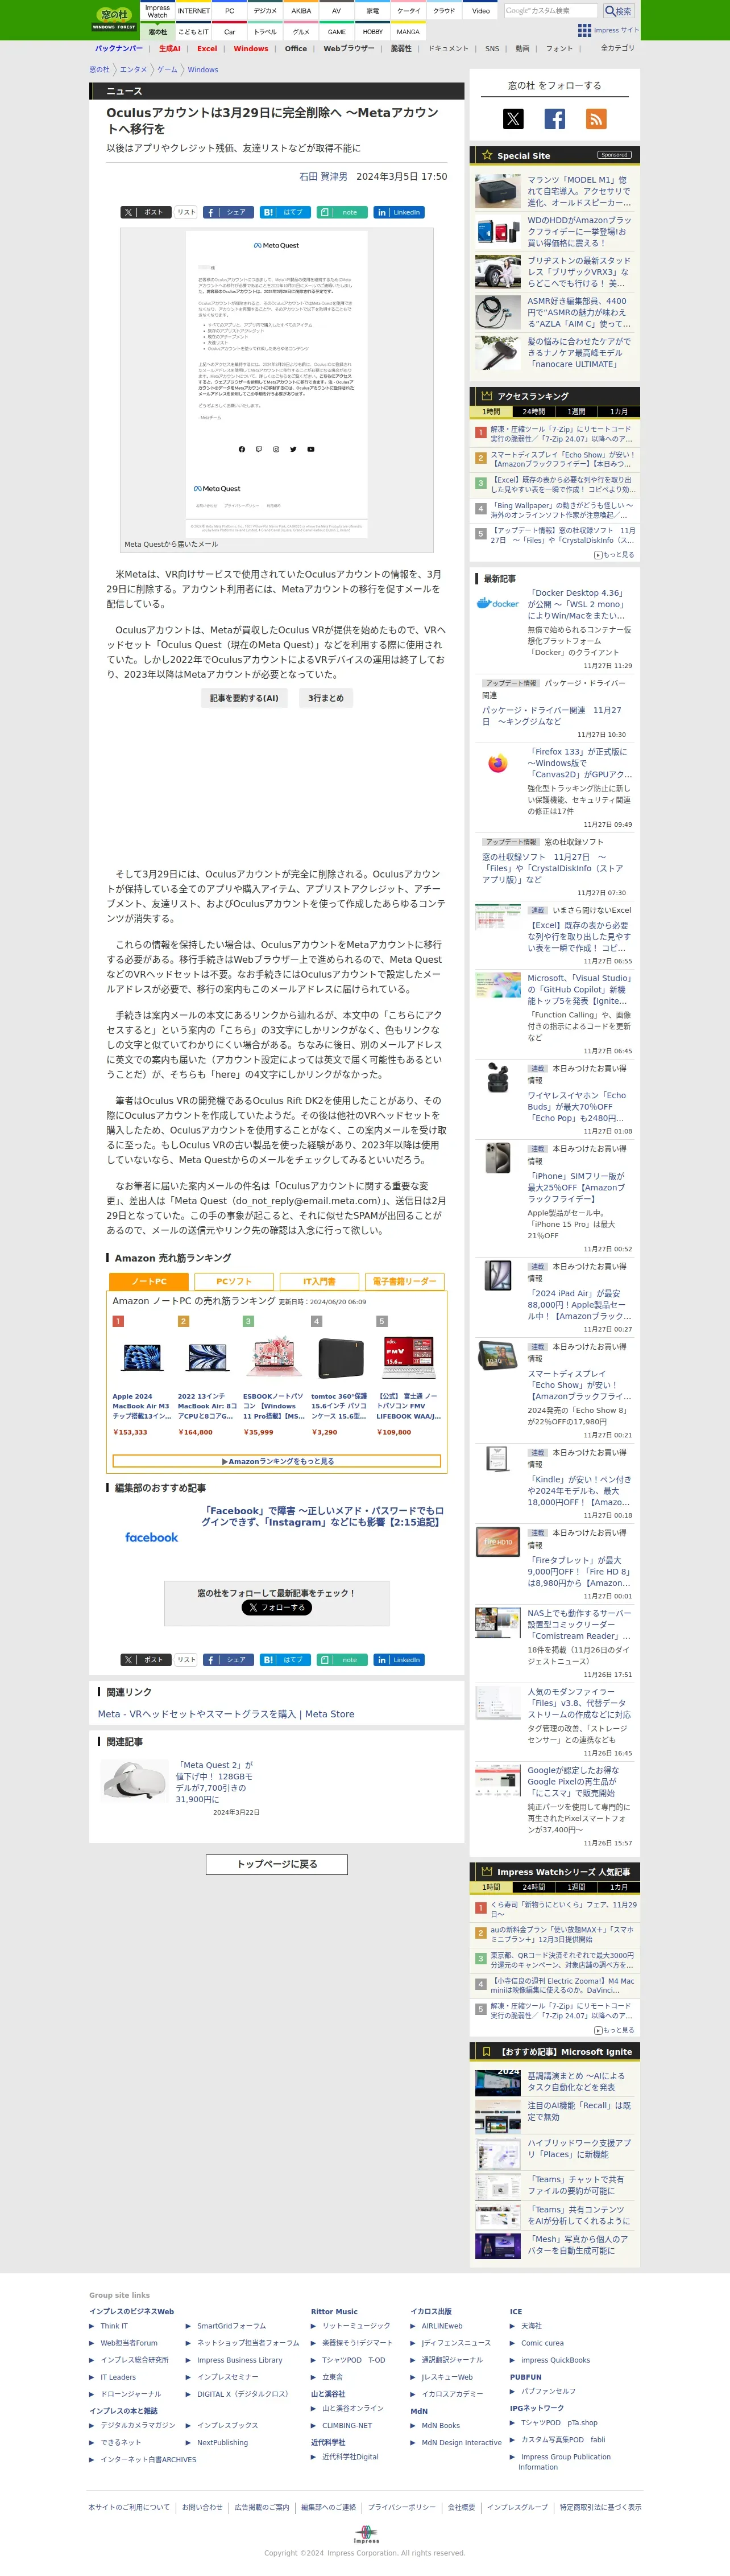Click the 窓の杜 Windows Forest site logo
The height and width of the screenshot is (2576, 730).
(x=114, y=19)
